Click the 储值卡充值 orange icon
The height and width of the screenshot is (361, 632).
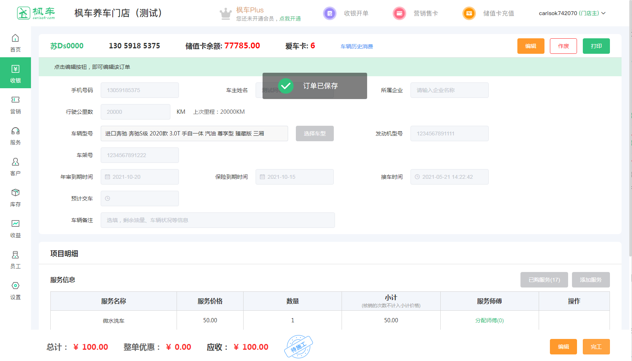click(x=469, y=14)
